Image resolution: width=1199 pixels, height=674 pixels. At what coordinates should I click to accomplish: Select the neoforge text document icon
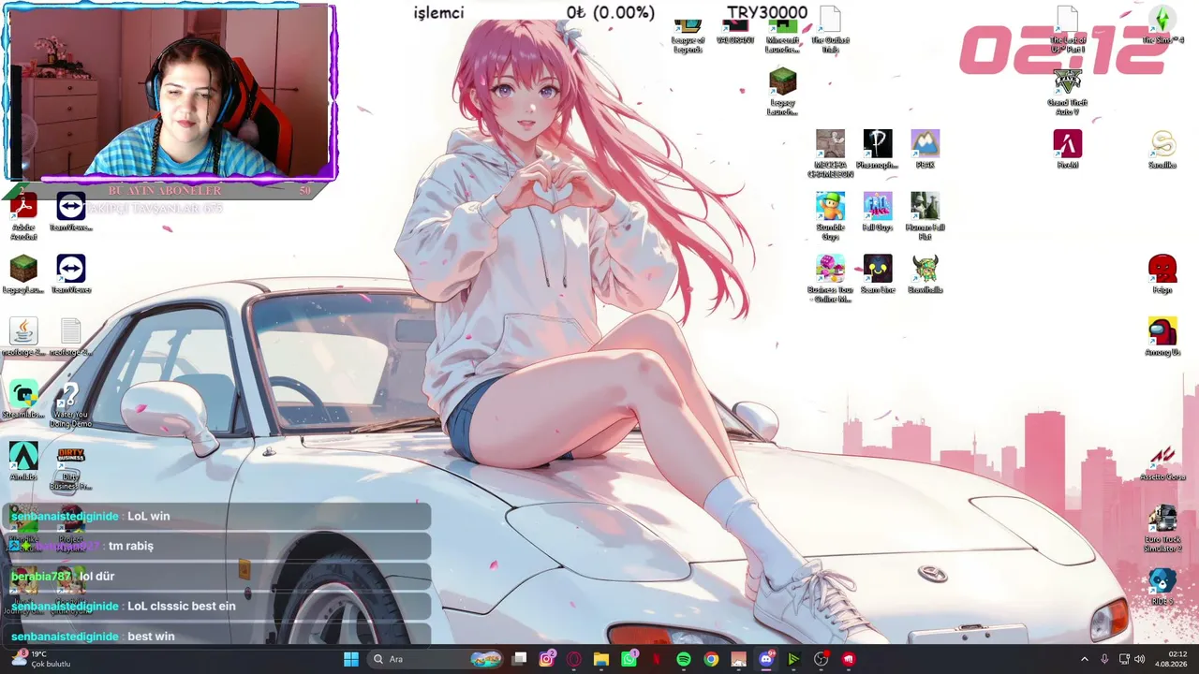[x=71, y=337]
